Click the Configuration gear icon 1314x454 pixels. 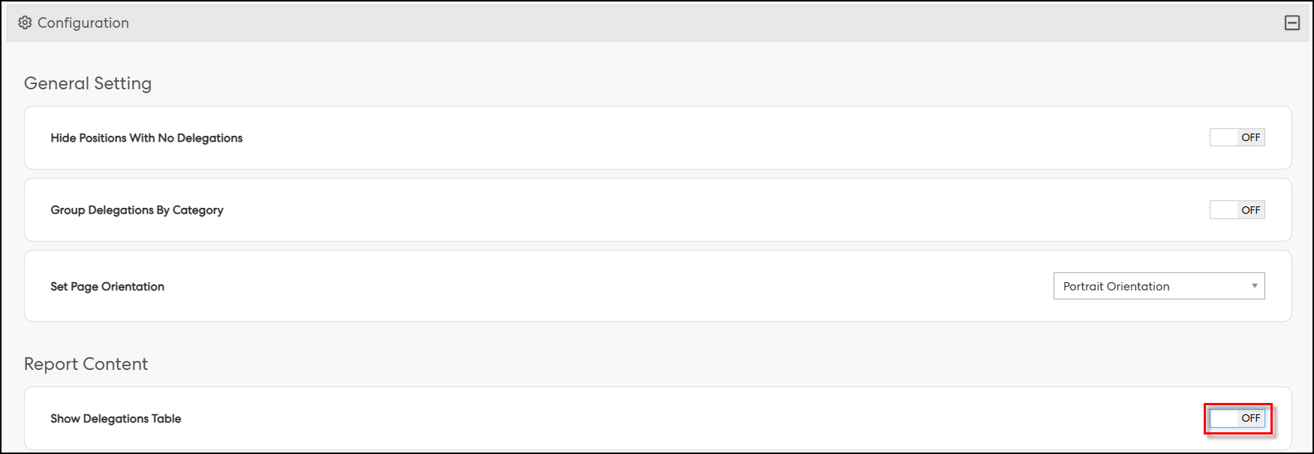click(x=25, y=23)
